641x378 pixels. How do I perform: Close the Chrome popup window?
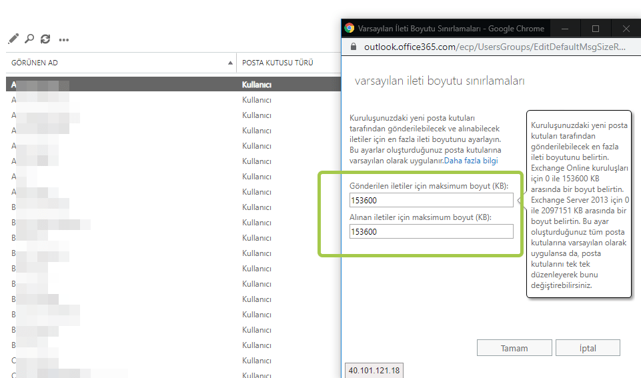[626, 29]
